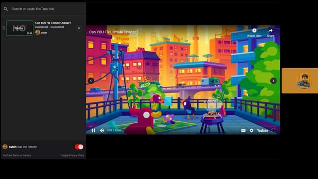The height and width of the screenshot is (179, 318).
Task: Pause the playing video
Action: pyautogui.click(x=93, y=130)
